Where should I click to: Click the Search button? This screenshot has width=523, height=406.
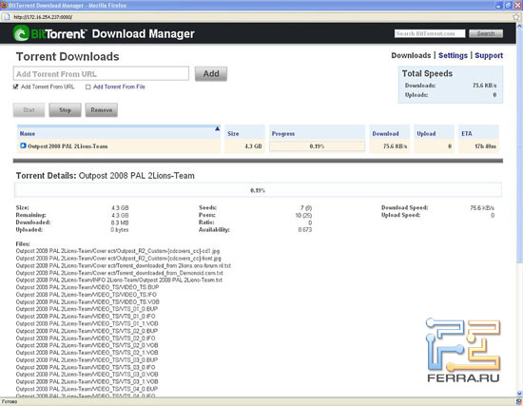coord(486,33)
